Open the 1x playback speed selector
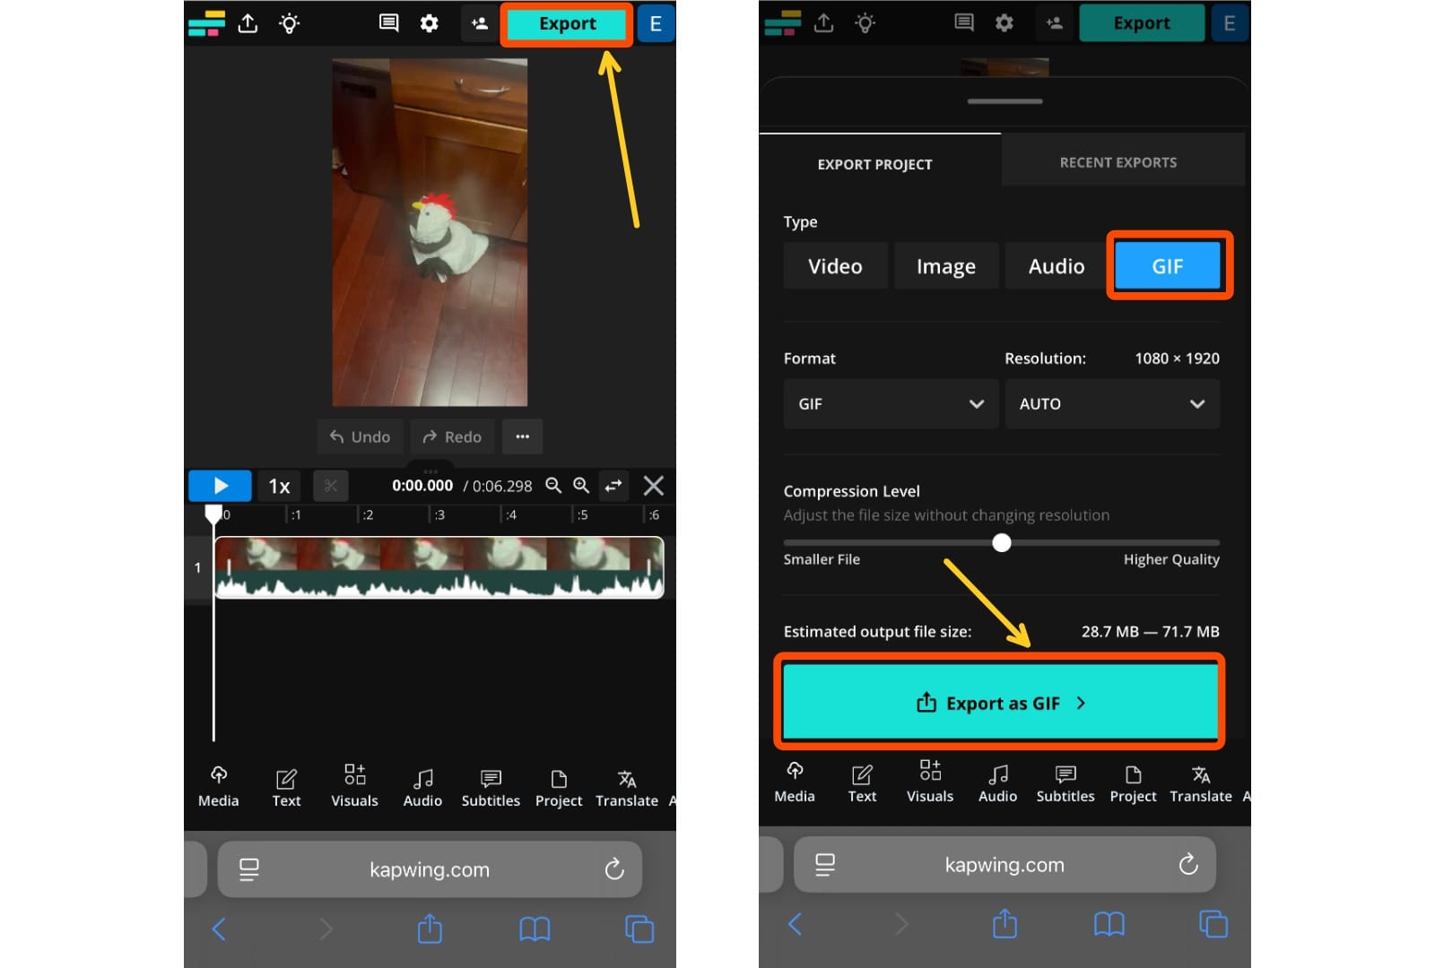 tap(280, 486)
